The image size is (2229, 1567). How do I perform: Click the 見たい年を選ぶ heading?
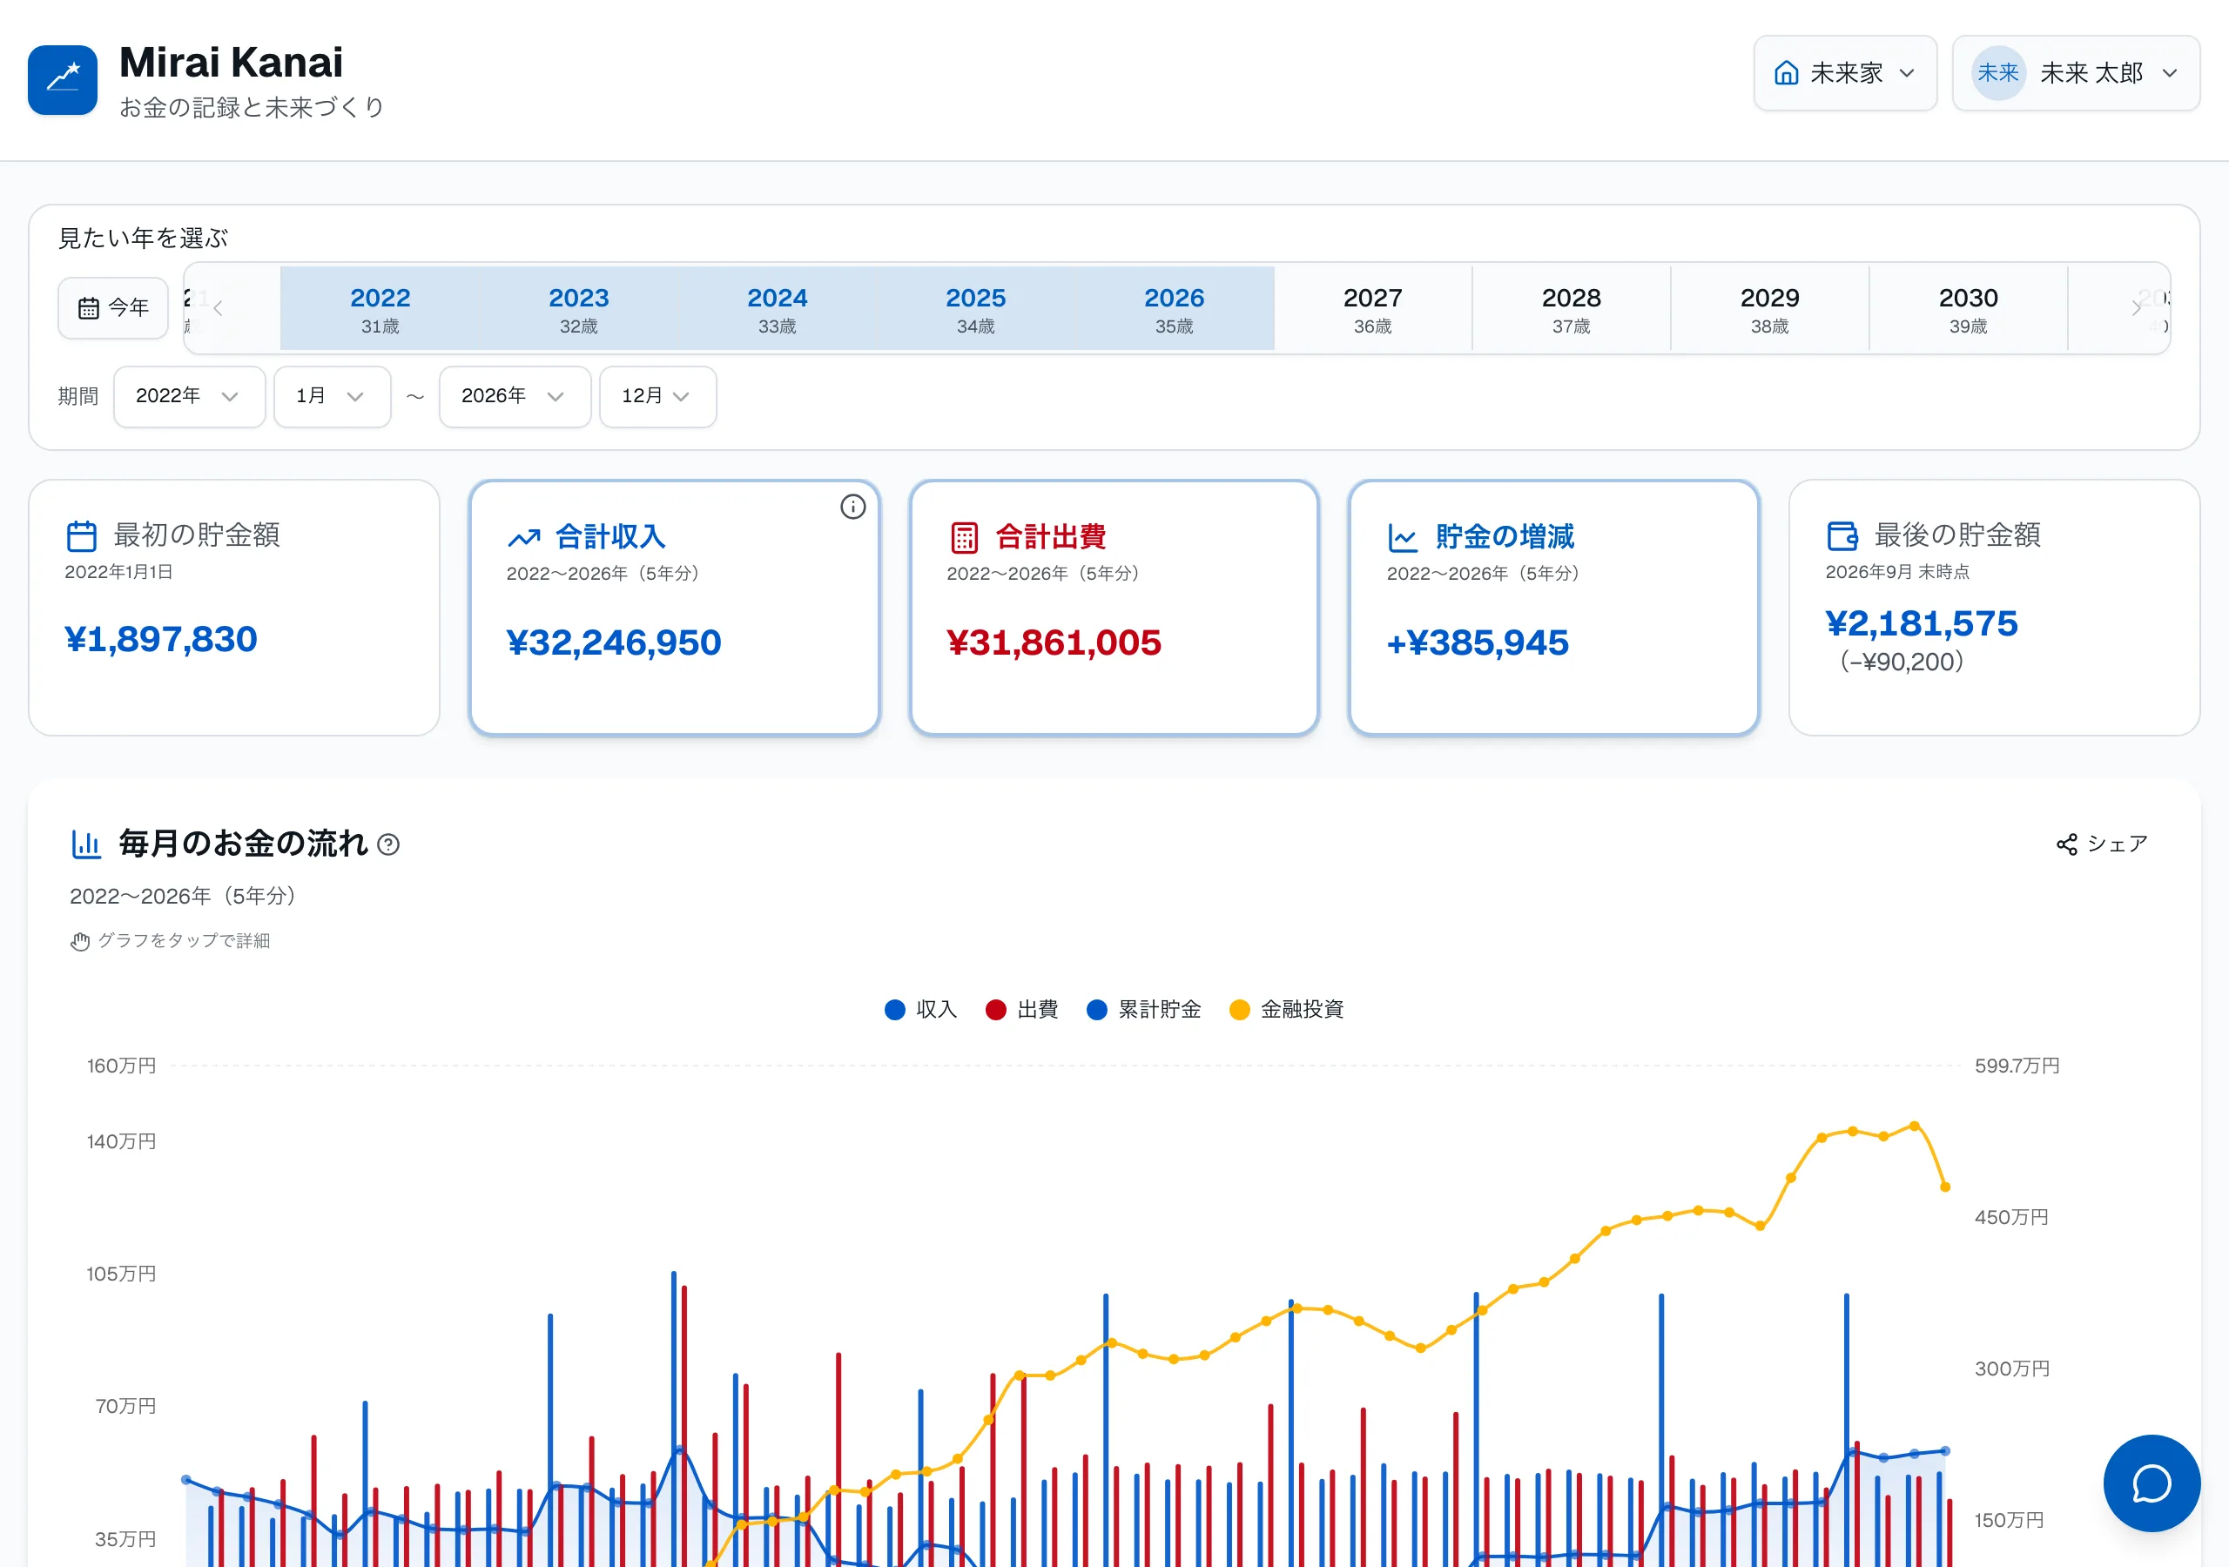(144, 239)
